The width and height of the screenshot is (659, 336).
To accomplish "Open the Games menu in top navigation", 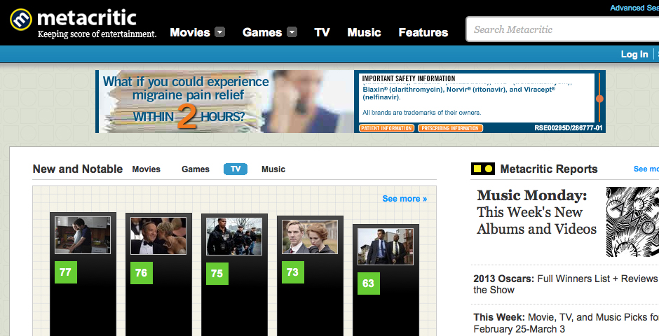I will pos(262,32).
